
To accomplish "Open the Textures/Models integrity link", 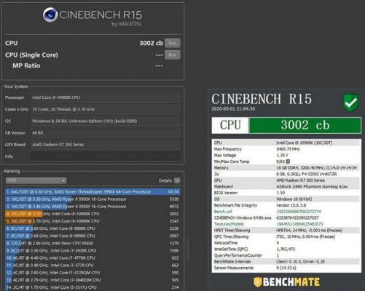I will [x=229, y=224].
